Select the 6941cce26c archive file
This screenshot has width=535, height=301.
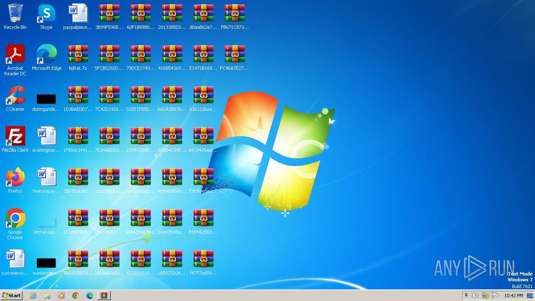tap(140, 181)
